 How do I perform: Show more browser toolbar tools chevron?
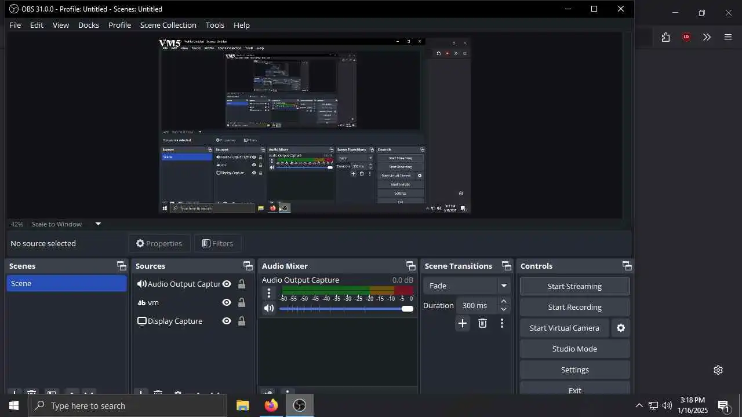coord(707,37)
